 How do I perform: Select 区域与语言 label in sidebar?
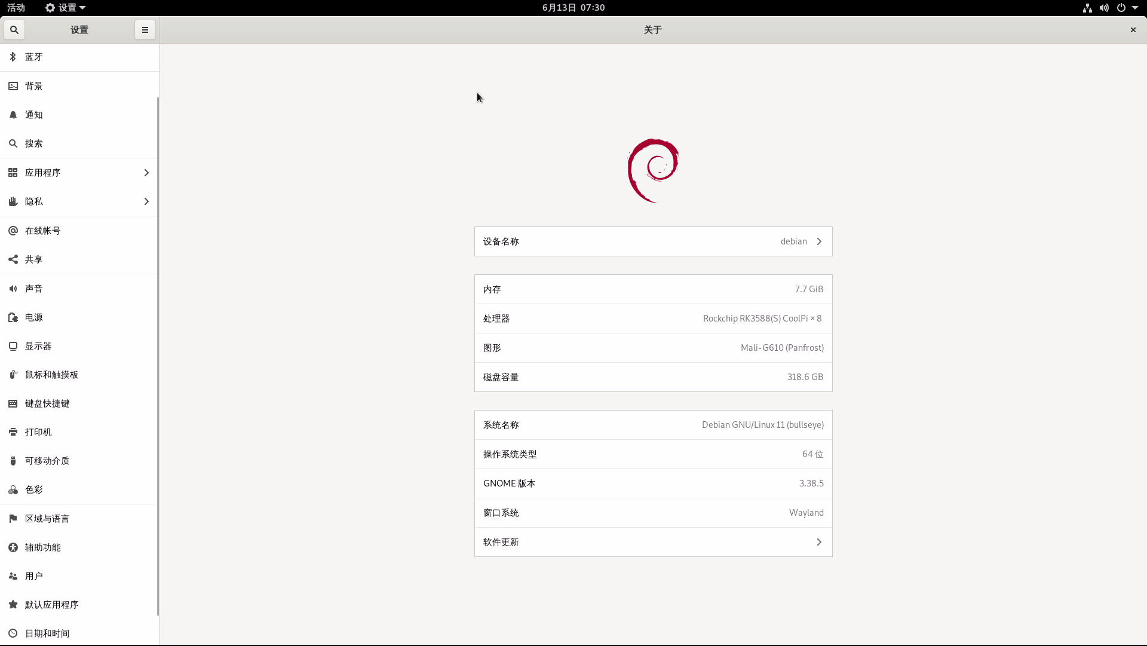(47, 519)
